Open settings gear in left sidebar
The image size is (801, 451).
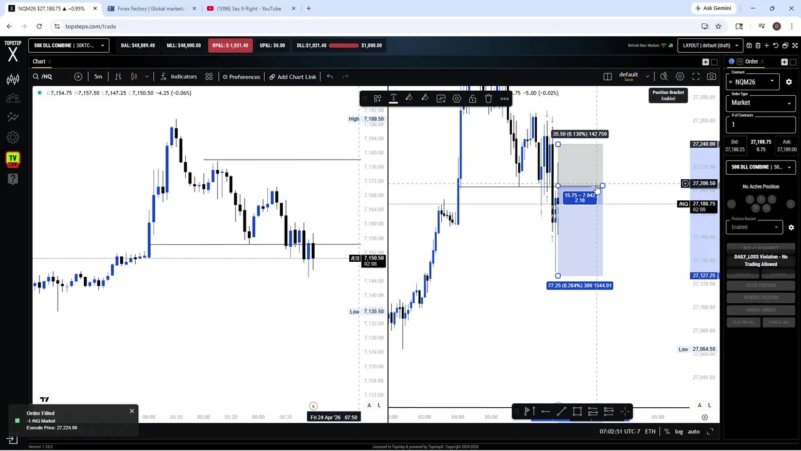(x=13, y=137)
